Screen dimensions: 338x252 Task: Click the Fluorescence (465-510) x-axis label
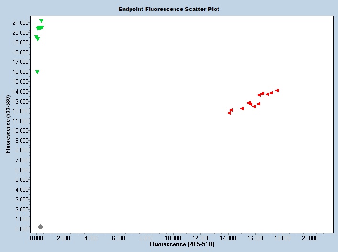point(182,244)
